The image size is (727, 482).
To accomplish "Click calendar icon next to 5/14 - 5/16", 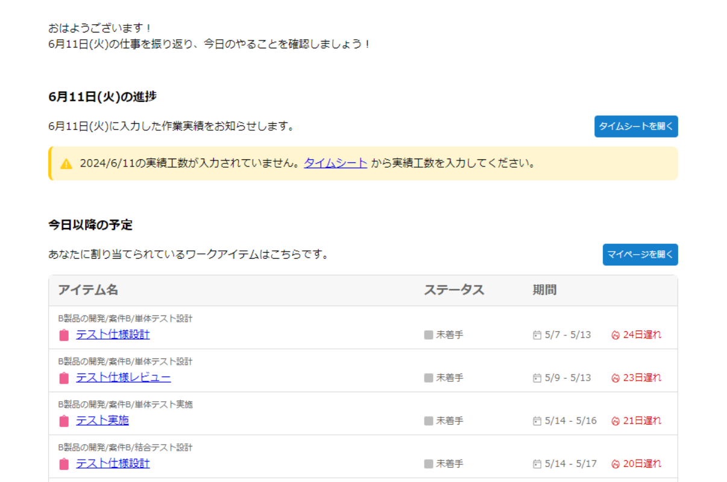I will click(x=537, y=421).
